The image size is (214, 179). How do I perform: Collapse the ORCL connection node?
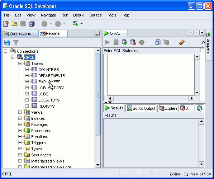pyautogui.click(x=13, y=57)
